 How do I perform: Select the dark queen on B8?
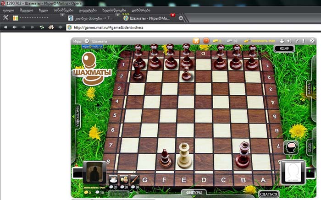pyautogui.click(x=243, y=154)
